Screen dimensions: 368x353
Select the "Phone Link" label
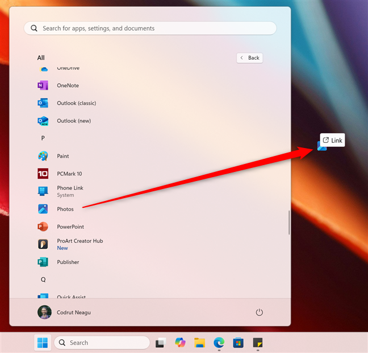tap(70, 188)
